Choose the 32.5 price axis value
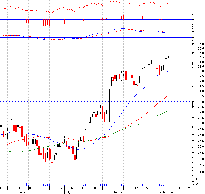The width and height of the screenshot is (205, 194). point(201,76)
